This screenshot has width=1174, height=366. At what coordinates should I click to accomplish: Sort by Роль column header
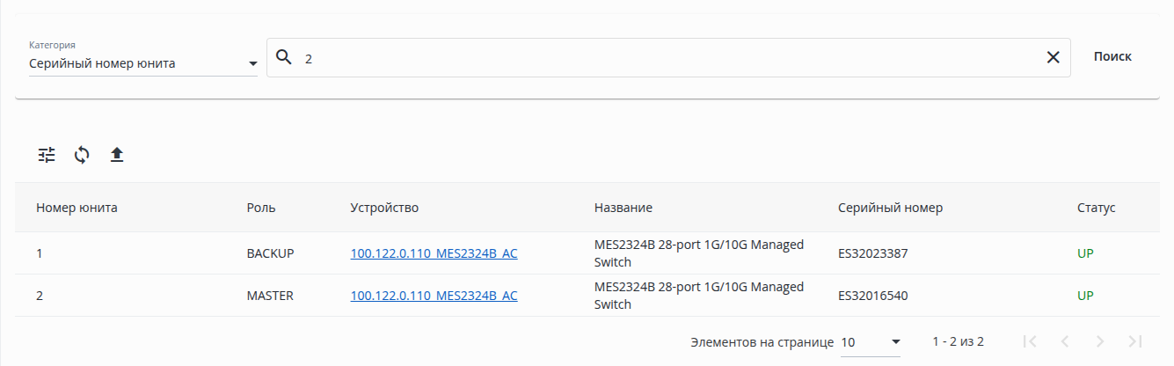pos(261,208)
